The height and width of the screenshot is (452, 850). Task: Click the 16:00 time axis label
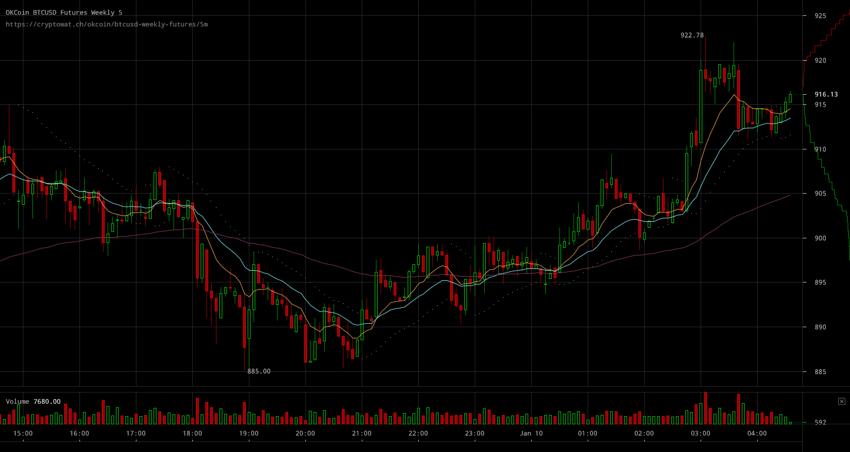[x=79, y=434]
